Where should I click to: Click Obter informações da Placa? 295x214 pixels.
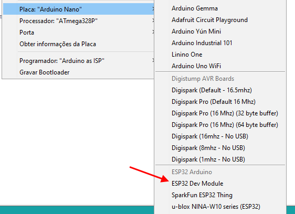[79, 44]
